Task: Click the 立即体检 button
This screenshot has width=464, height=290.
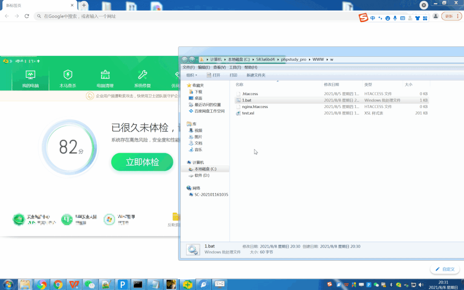Action: (x=142, y=162)
